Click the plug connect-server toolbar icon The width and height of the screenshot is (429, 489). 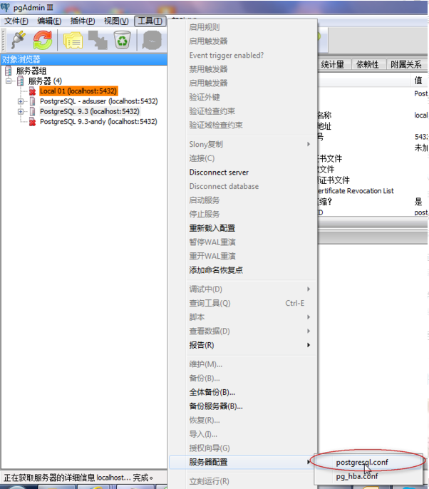(18, 40)
